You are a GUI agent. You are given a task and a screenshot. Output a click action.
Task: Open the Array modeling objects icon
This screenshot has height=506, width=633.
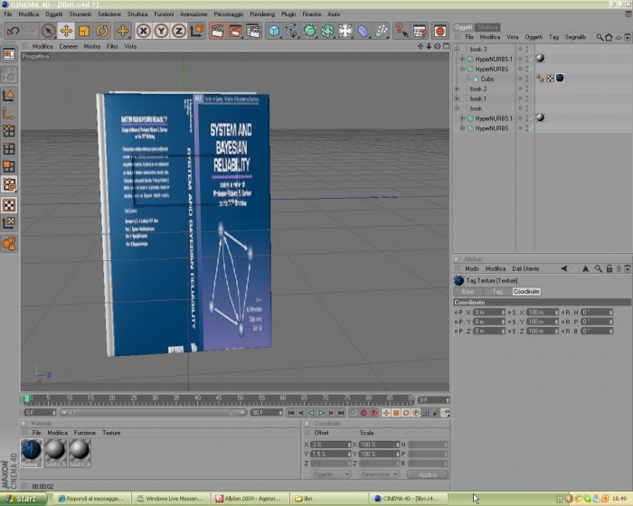[327, 31]
